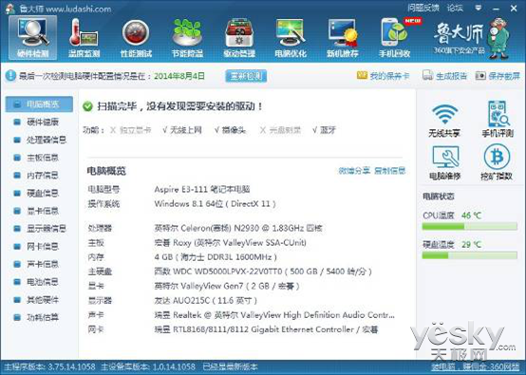526x375 pixels.
Task: Open 手机回收 phone icon
Action: pyautogui.click(x=395, y=32)
